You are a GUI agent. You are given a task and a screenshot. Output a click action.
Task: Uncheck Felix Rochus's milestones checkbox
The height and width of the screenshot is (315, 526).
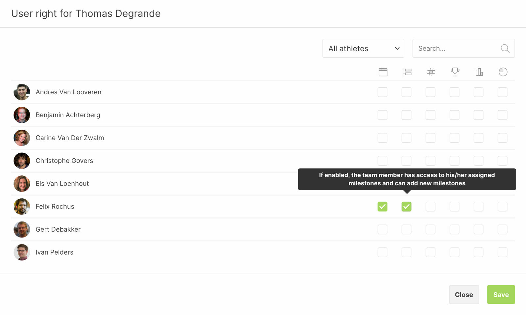pos(406,207)
